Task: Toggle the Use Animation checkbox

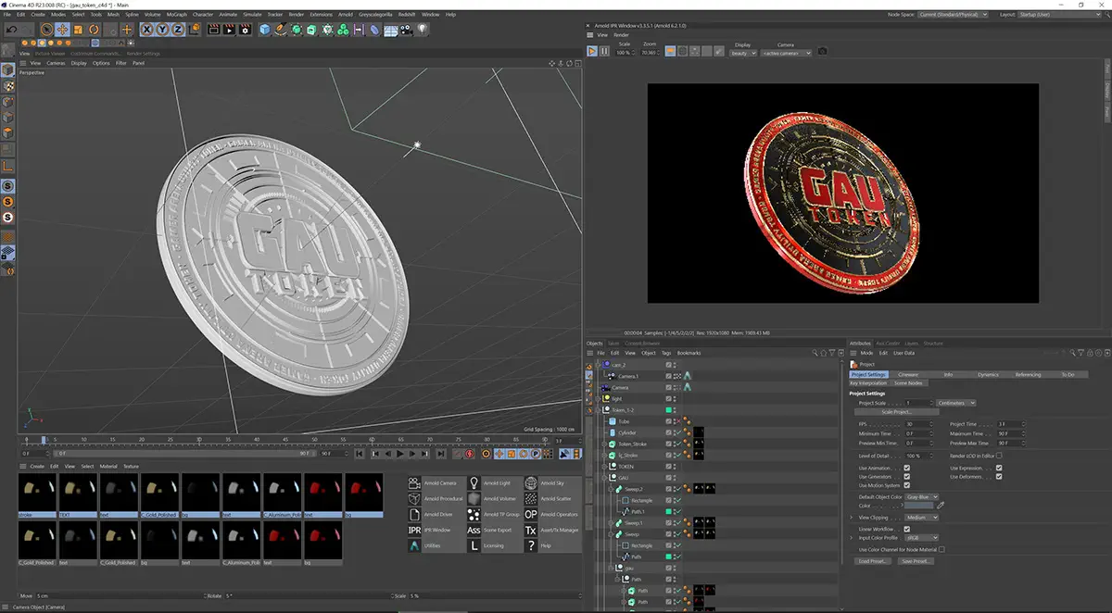Action: coord(906,468)
